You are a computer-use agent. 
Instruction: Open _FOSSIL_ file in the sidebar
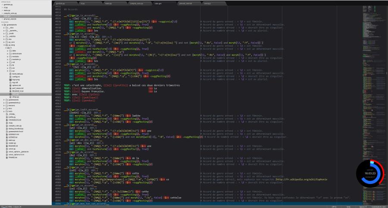[x=12, y=114]
